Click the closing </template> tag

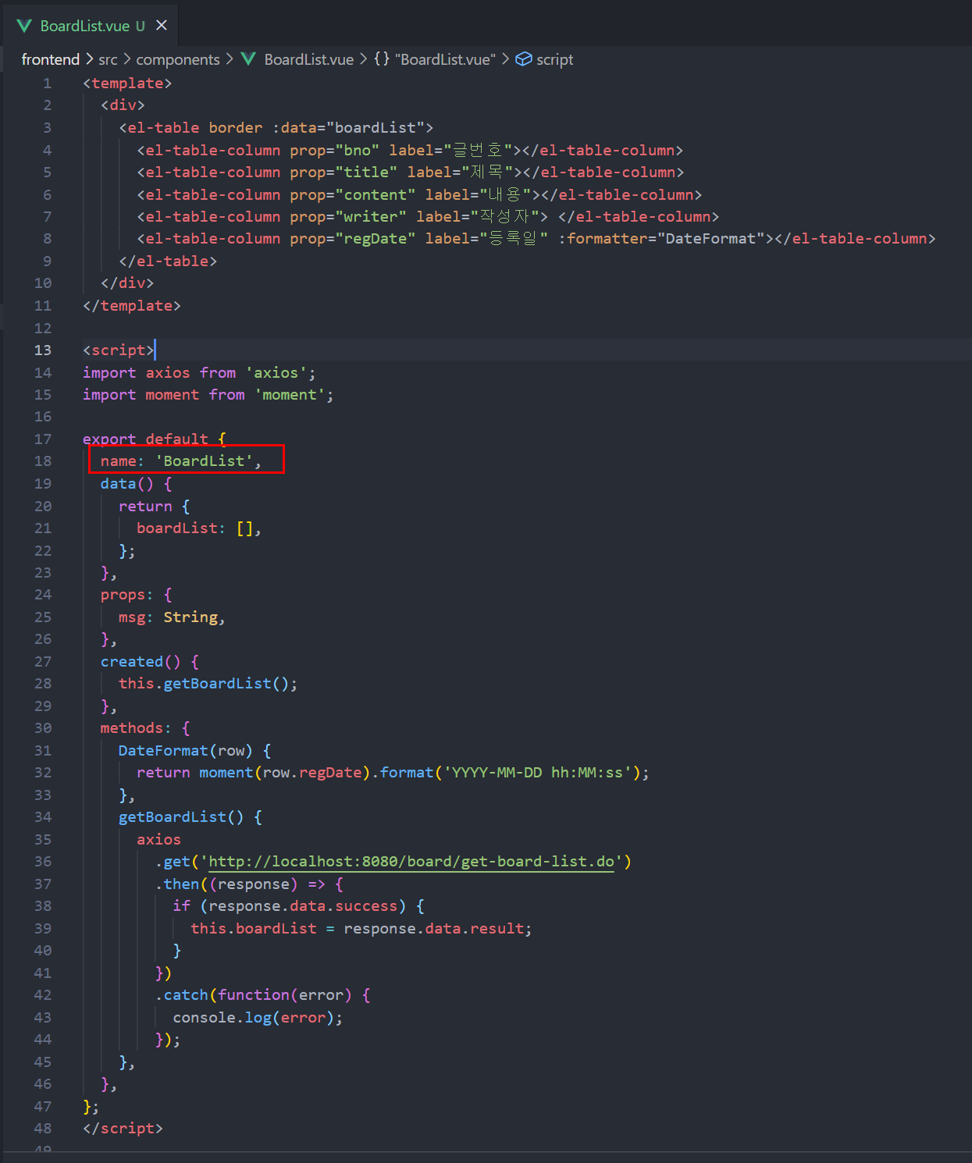[x=132, y=306]
